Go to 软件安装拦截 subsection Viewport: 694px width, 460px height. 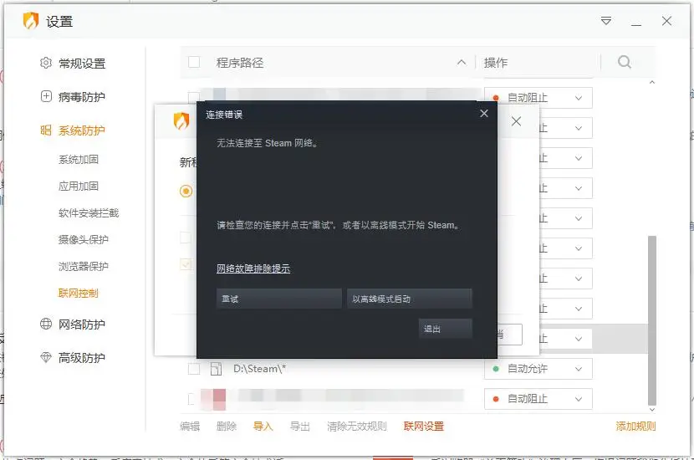point(89,213)
